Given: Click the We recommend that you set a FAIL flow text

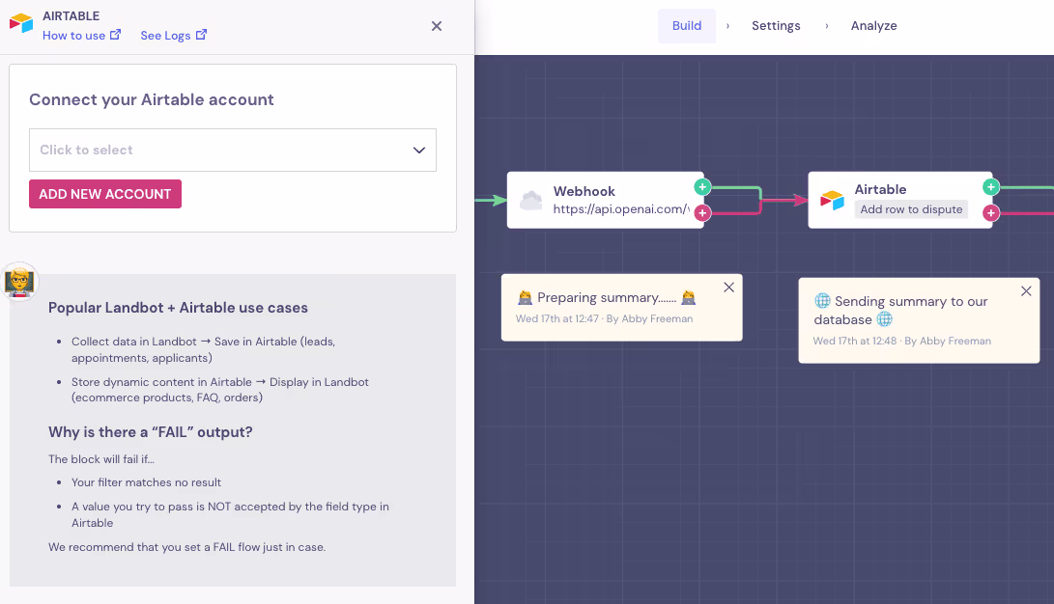Looking at the screenshot, I should (186, 547).
